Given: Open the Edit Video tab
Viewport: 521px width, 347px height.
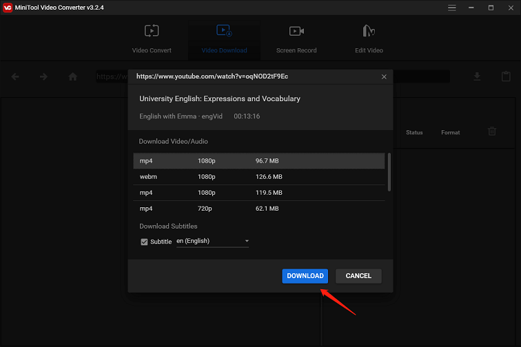Looking at the screenshot, I should 369,39.
